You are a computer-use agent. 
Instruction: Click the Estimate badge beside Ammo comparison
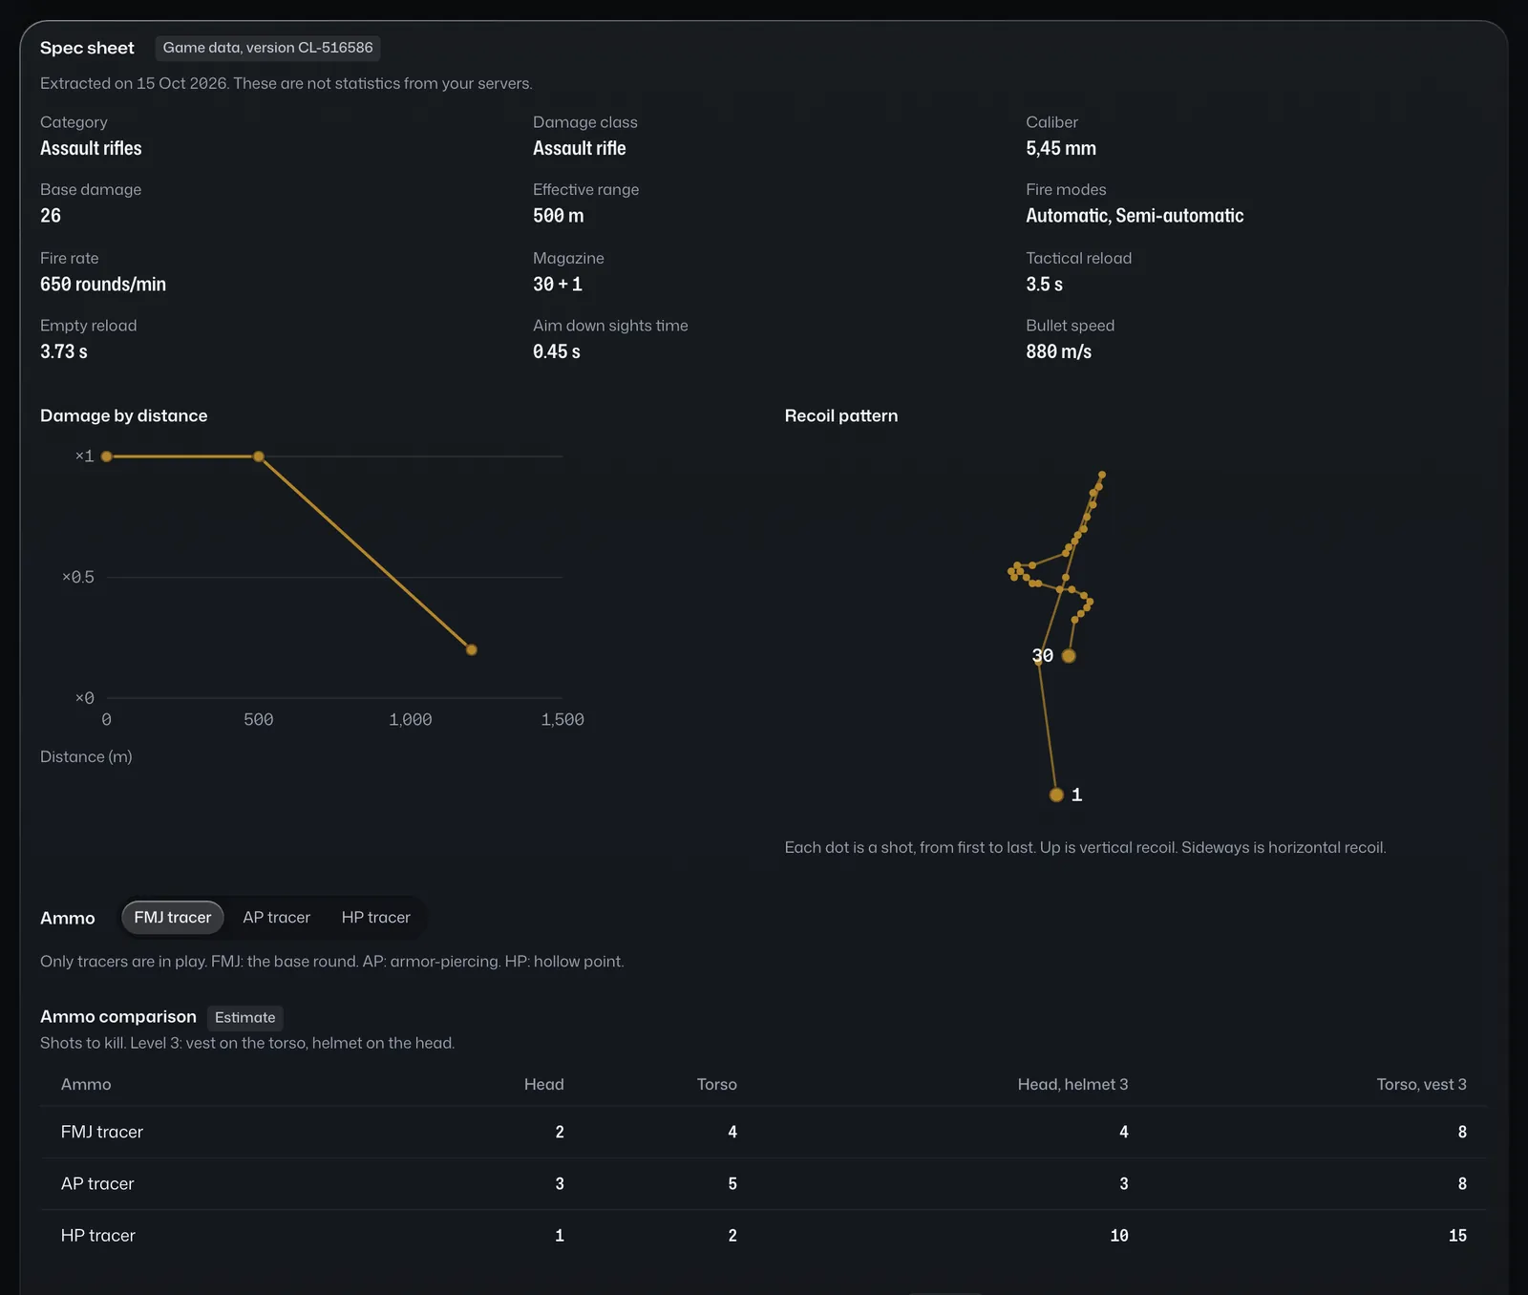[x=245, y=1017]
